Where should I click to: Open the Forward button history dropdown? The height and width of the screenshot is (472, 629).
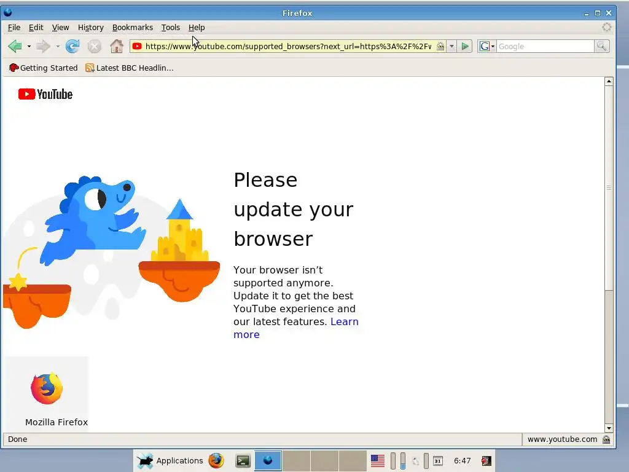click(58, 47)
